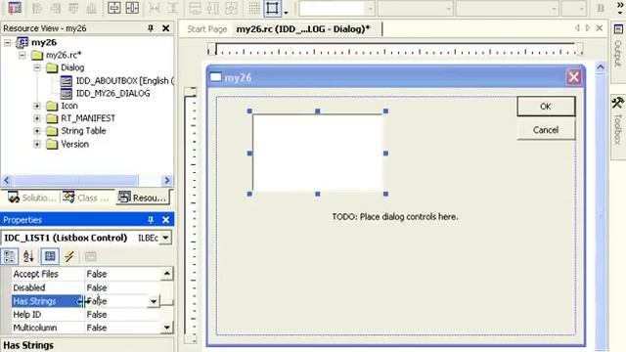Close the Properties panel

(x=165, y=220)
